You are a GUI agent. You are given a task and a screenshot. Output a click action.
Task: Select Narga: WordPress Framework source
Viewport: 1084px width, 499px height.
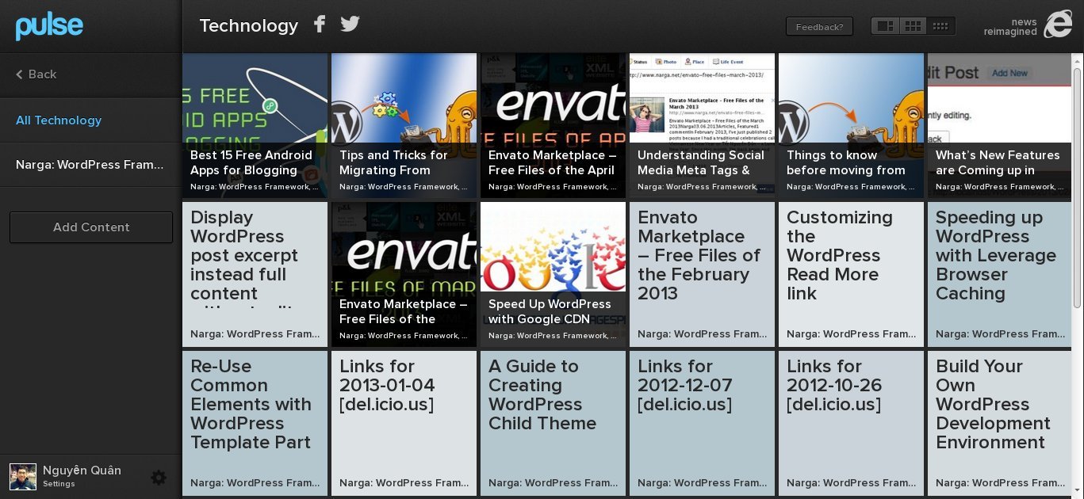click(x=90, y=165)
